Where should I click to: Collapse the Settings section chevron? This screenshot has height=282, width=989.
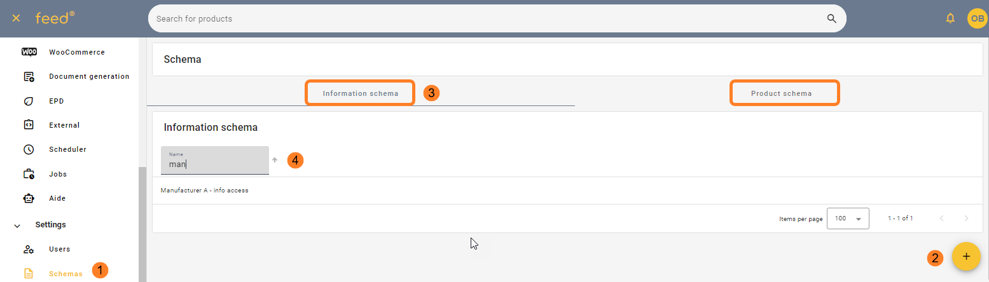[x=17, y=225]
